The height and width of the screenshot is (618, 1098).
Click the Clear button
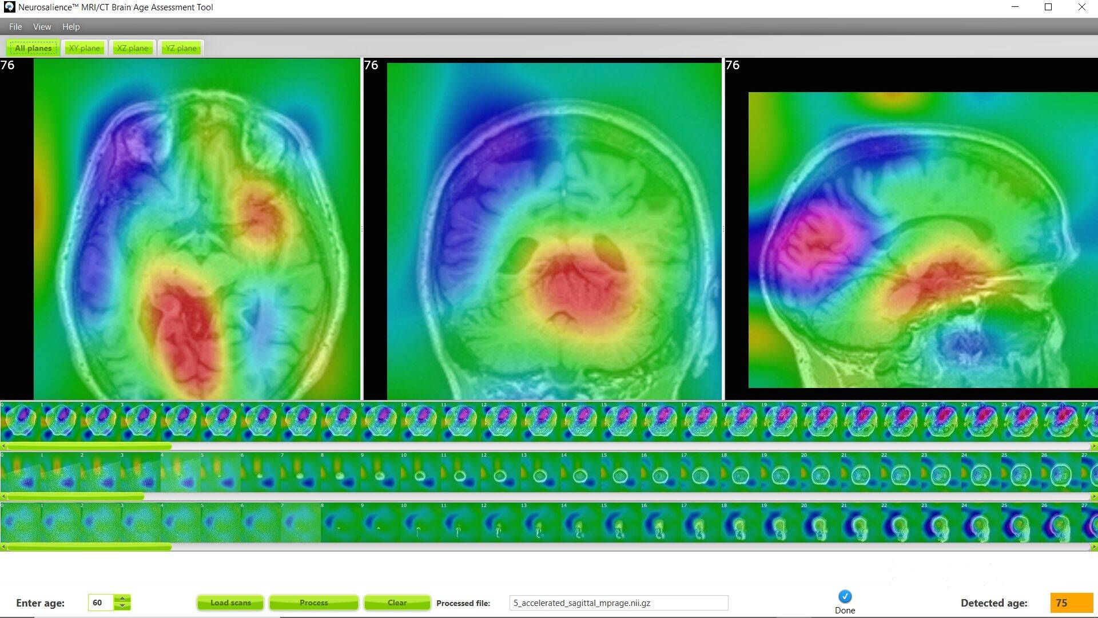coord(397,603)
